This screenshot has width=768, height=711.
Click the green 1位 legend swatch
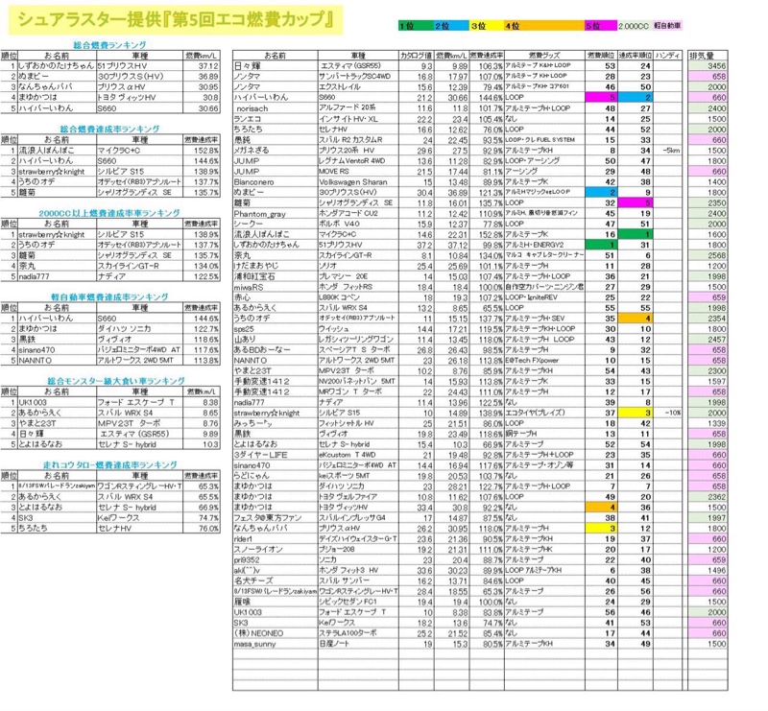[416, 26]
